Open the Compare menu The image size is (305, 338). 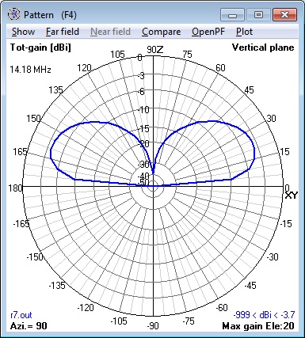161,32
